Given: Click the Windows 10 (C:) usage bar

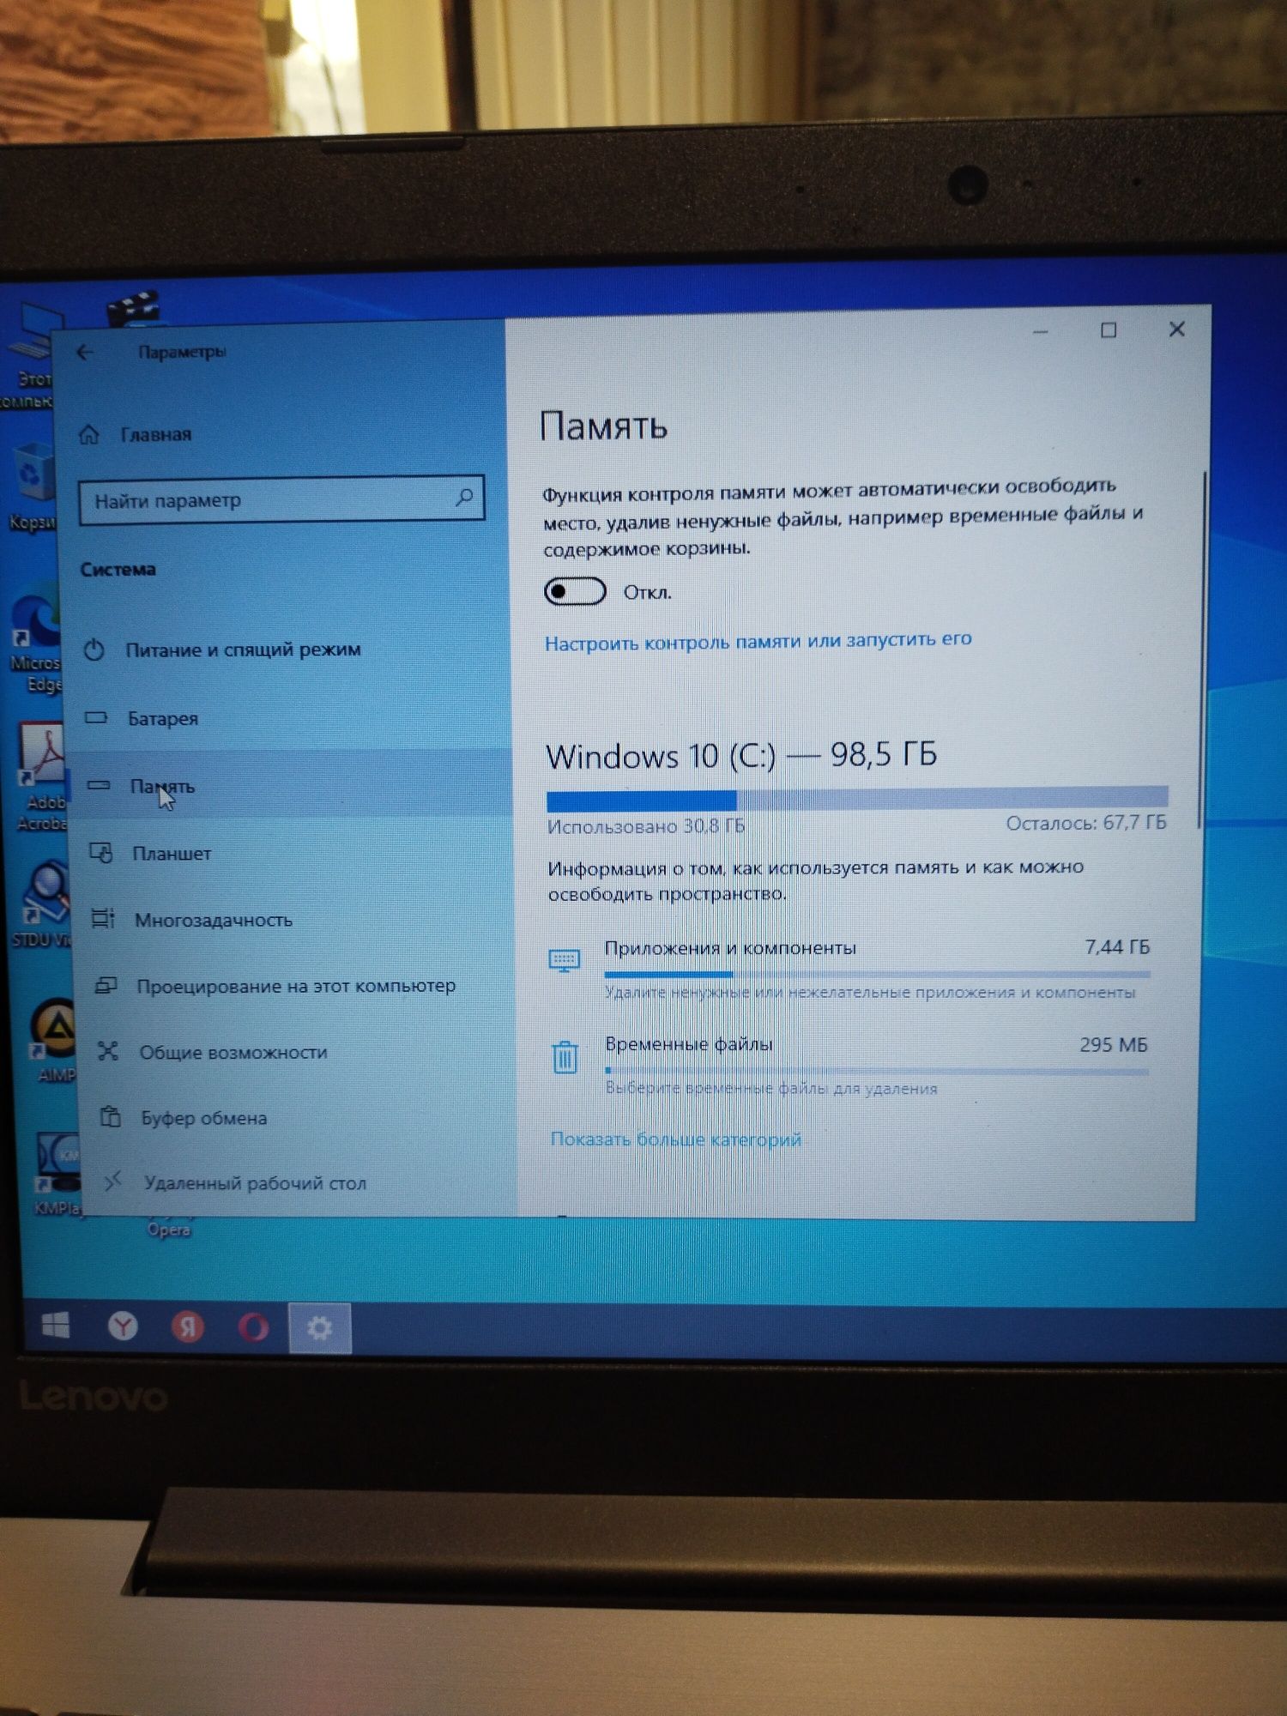Looking at the screenshot, I should click(857, 800).
